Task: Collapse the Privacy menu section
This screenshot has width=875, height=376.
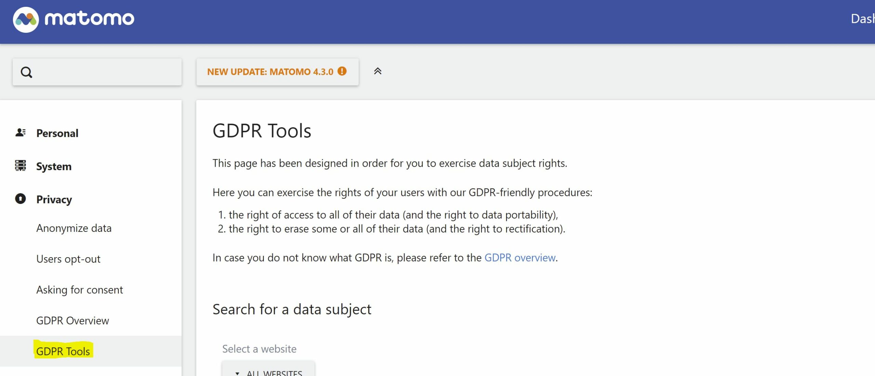Action: (x=54, y=199)
